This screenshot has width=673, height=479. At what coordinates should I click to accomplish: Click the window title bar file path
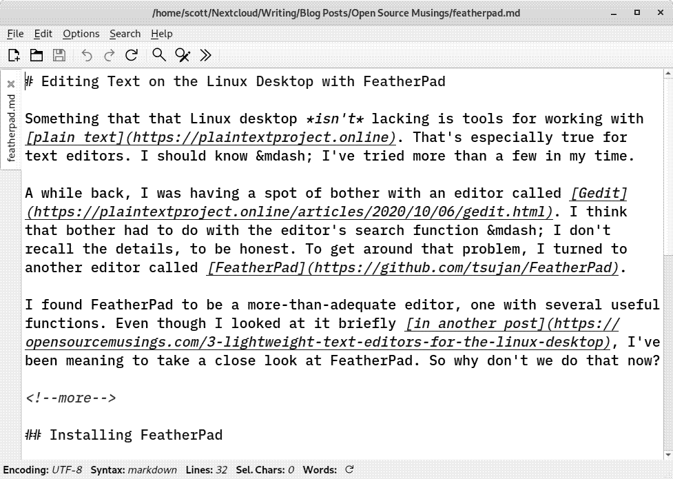pos(336,13)
